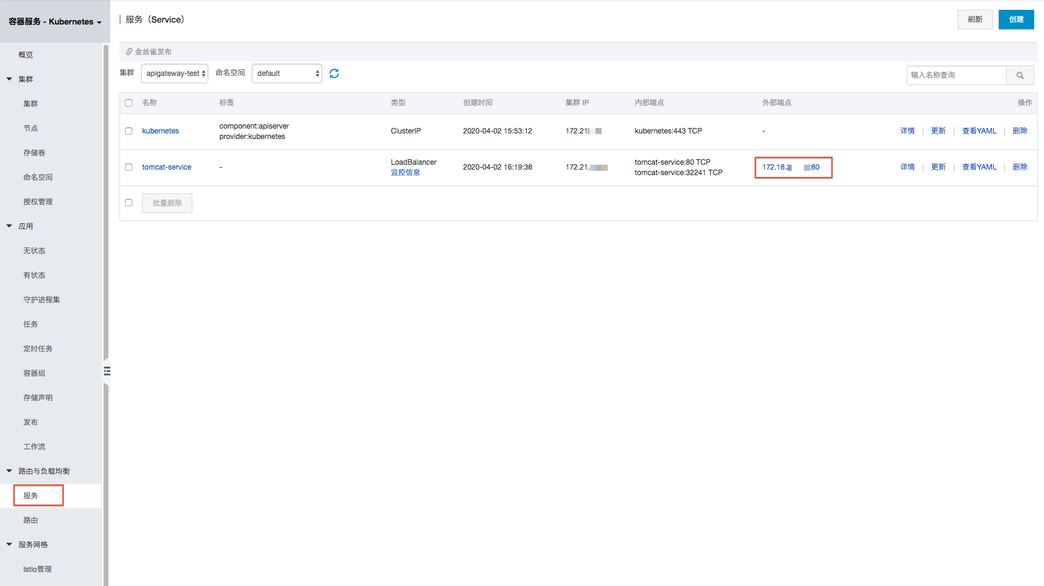Check the tomcat-service row checkbox

tap(129, 167)
